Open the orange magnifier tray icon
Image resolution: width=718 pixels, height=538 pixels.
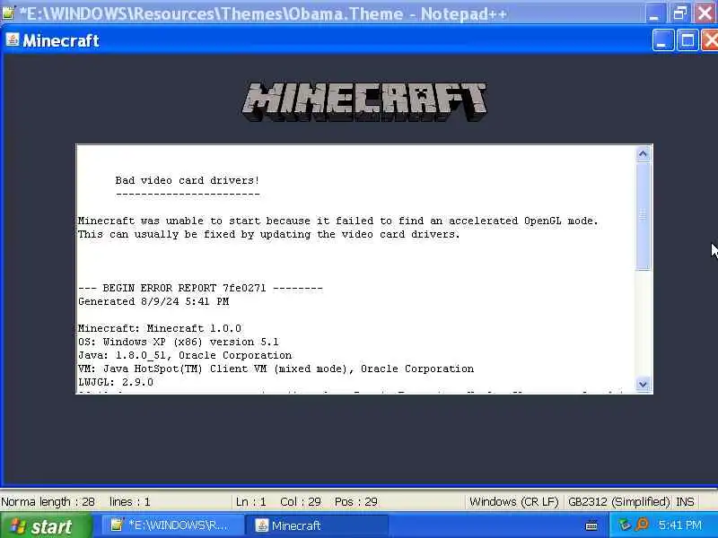point(643,525)
